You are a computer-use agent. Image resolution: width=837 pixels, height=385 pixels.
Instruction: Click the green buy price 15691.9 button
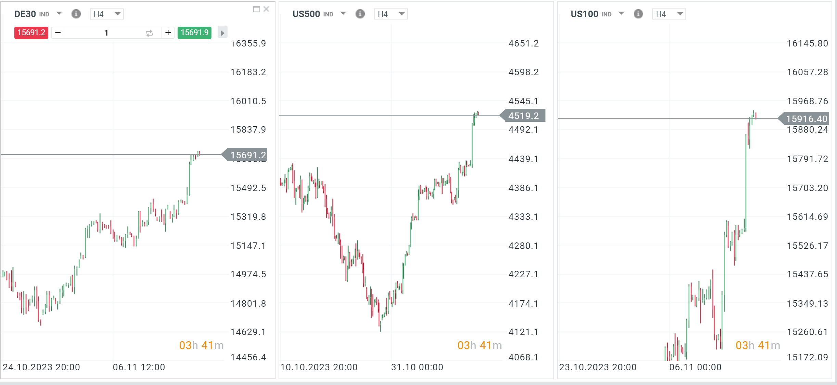coord(194,32)
